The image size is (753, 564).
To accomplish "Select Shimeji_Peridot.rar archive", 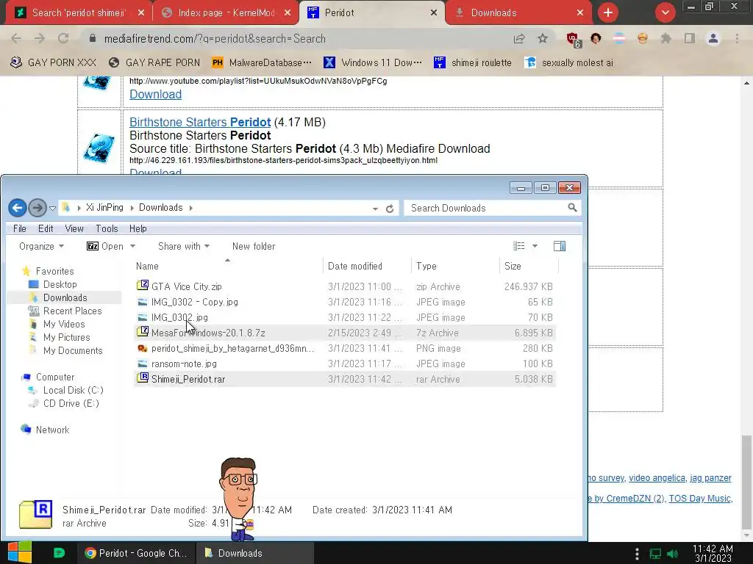I will [344, 379].
